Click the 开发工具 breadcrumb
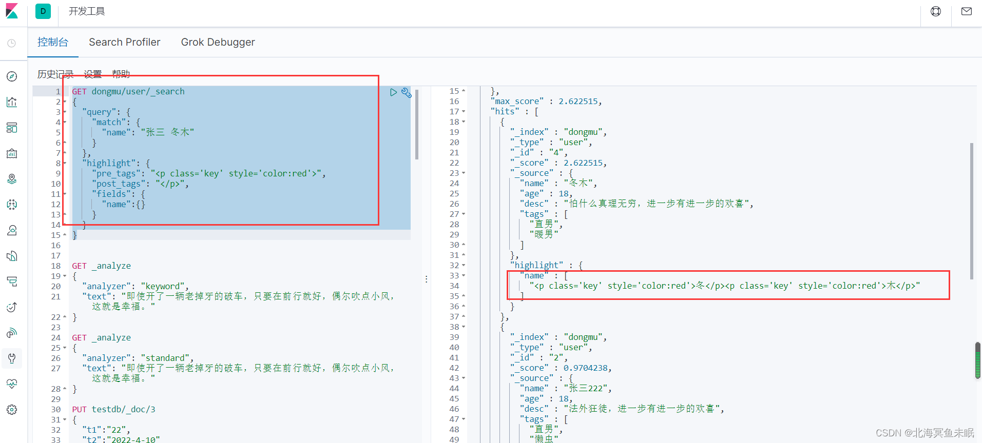 tap(87, 11)
